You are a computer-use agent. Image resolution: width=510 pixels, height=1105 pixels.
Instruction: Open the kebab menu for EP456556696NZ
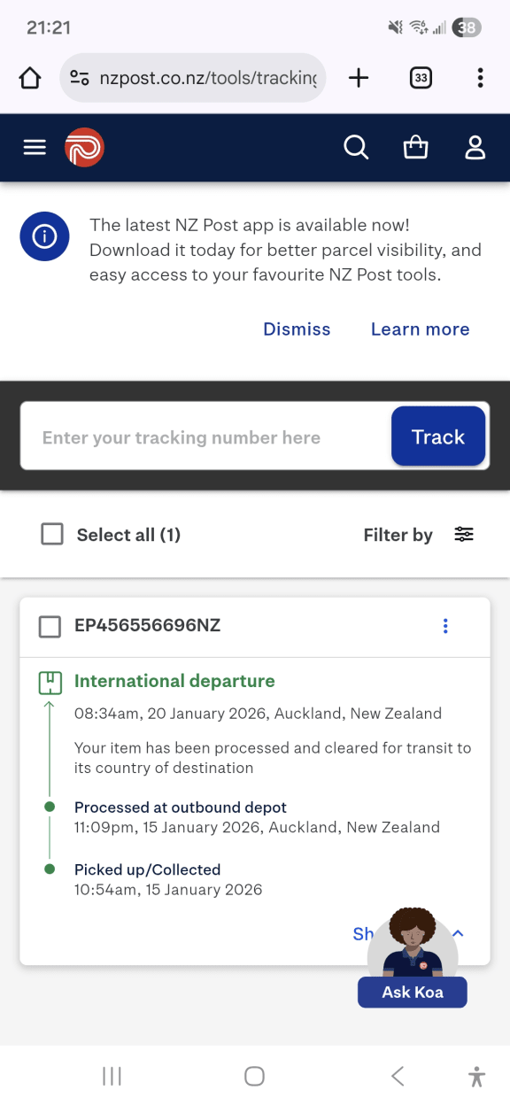(x=445, y=626)
